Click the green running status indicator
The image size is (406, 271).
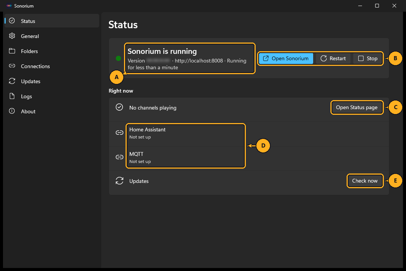point(118,58)
